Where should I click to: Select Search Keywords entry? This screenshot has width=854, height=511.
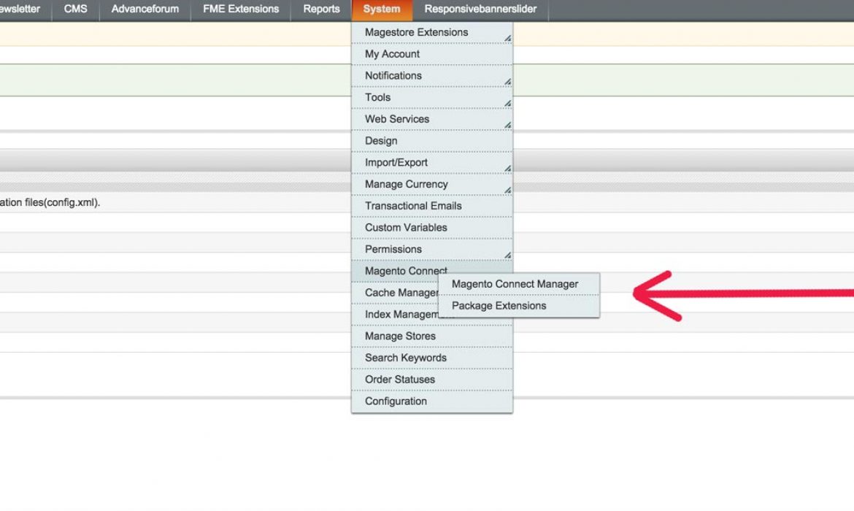(x=432, y=358)
